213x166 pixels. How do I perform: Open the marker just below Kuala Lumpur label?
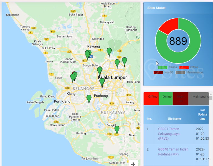[102, 82]
